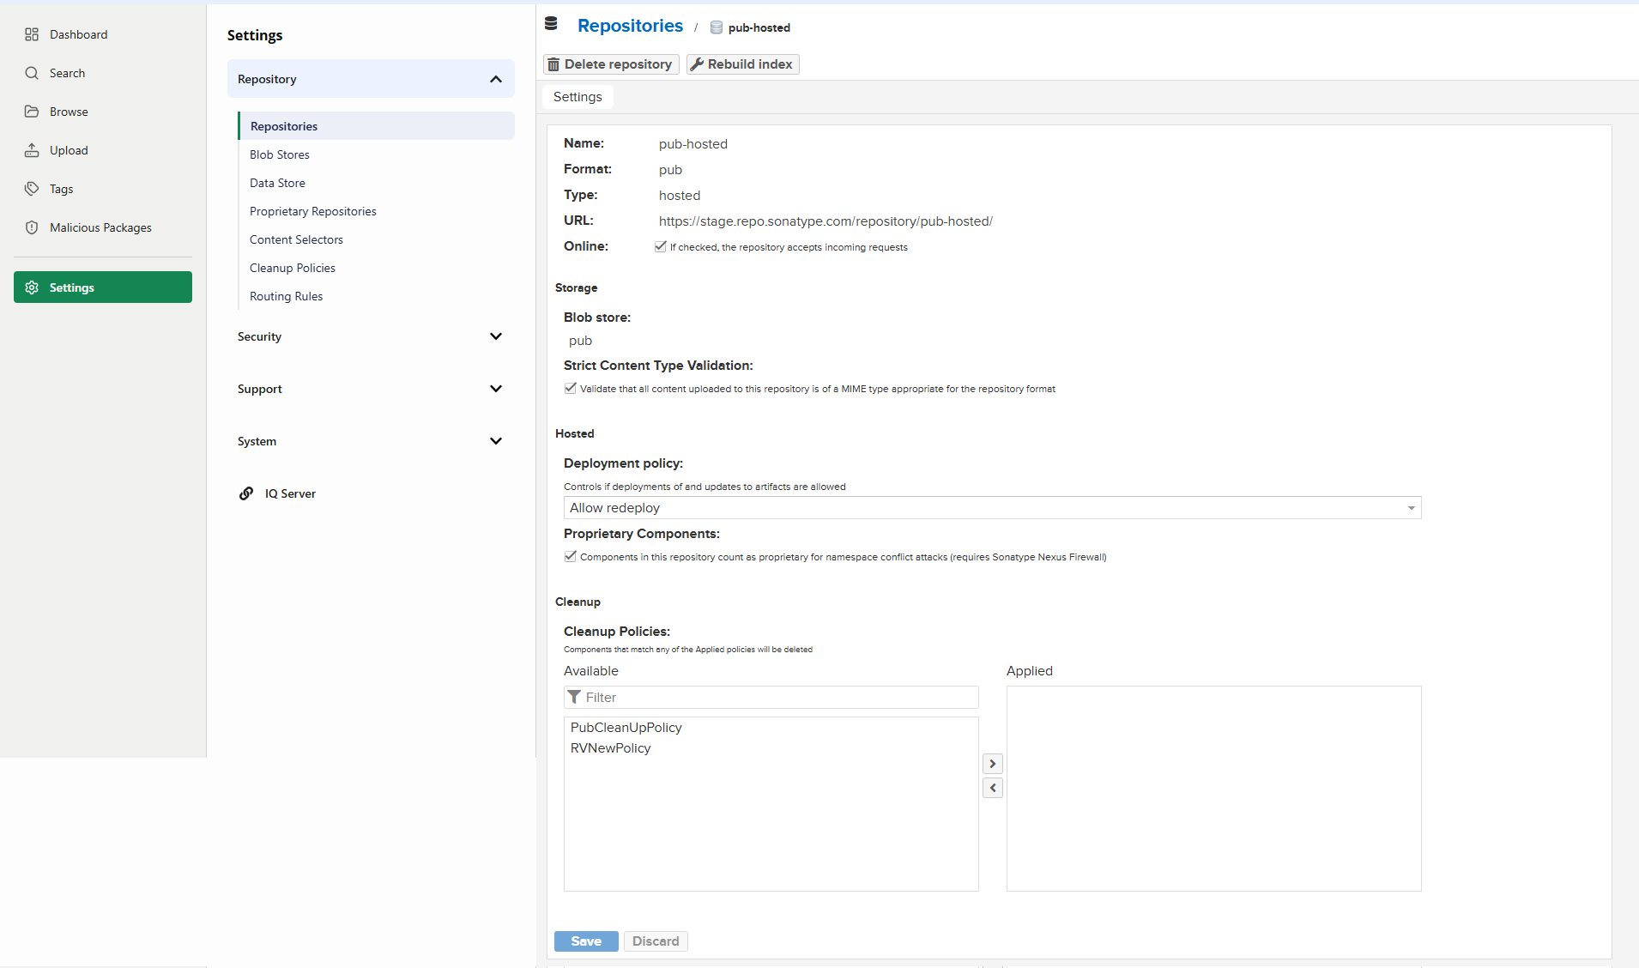1639x968 pixels.
Task: Click the Upload tray icon
Action: click(32, 150)
